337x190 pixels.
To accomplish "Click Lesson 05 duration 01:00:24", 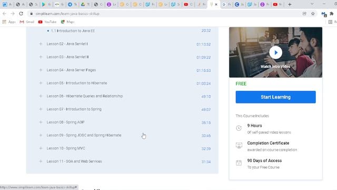I will tap(204, 83).
